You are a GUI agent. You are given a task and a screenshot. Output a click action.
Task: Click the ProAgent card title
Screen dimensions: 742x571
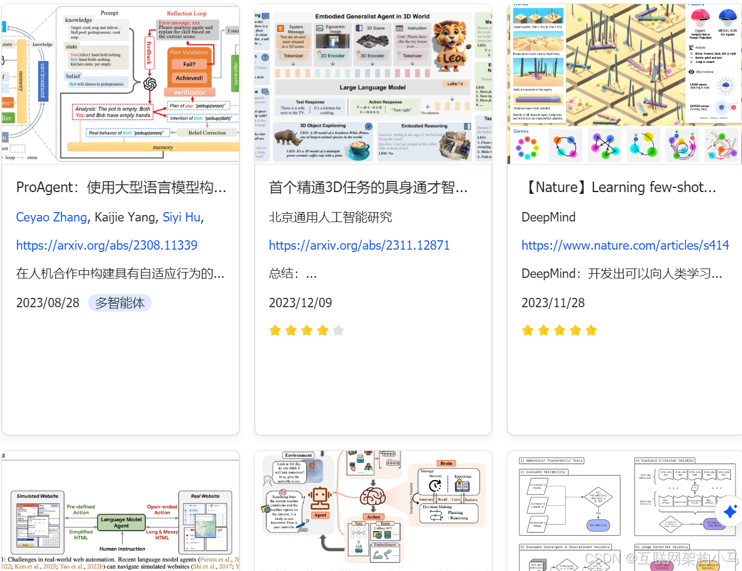point(121,187)
